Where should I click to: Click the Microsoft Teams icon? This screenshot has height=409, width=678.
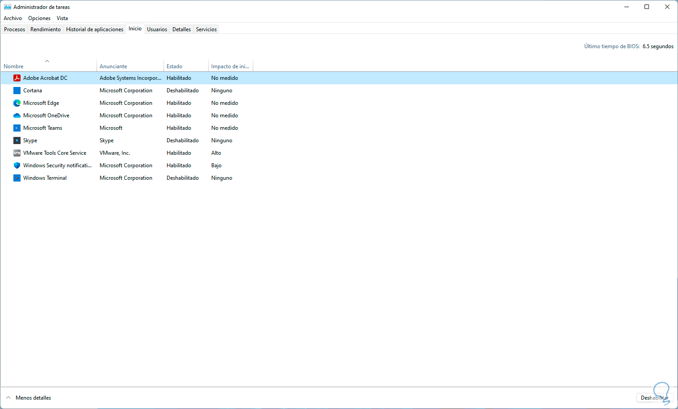coord(17,128)
